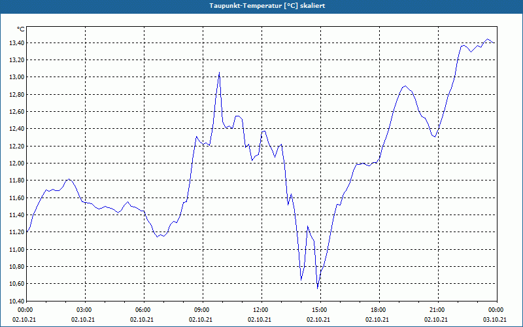Image resolution: width=523 pixels, height=327 pixels.
Task: Pick the '12,60' y-axis label
Action: pyautogui.click(x=17, y=111)
